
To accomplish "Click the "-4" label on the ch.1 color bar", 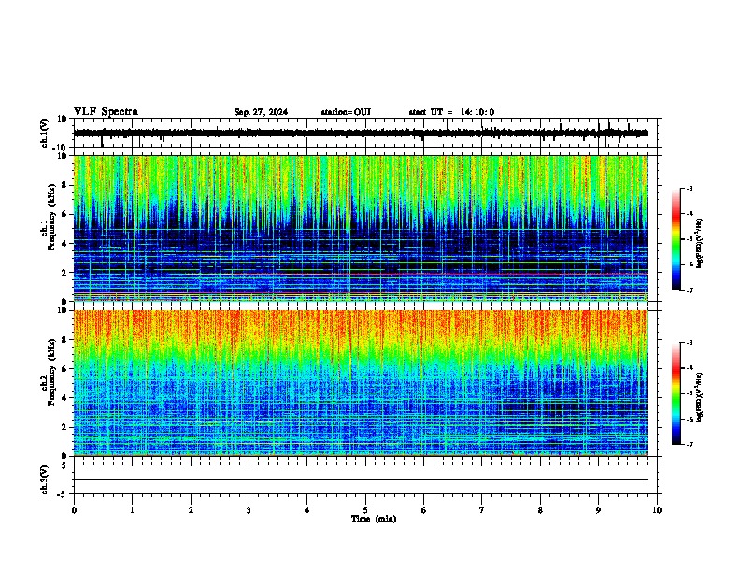I will (689, 214).
